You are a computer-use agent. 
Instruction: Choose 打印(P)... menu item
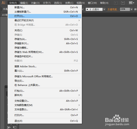coord(45,115)
